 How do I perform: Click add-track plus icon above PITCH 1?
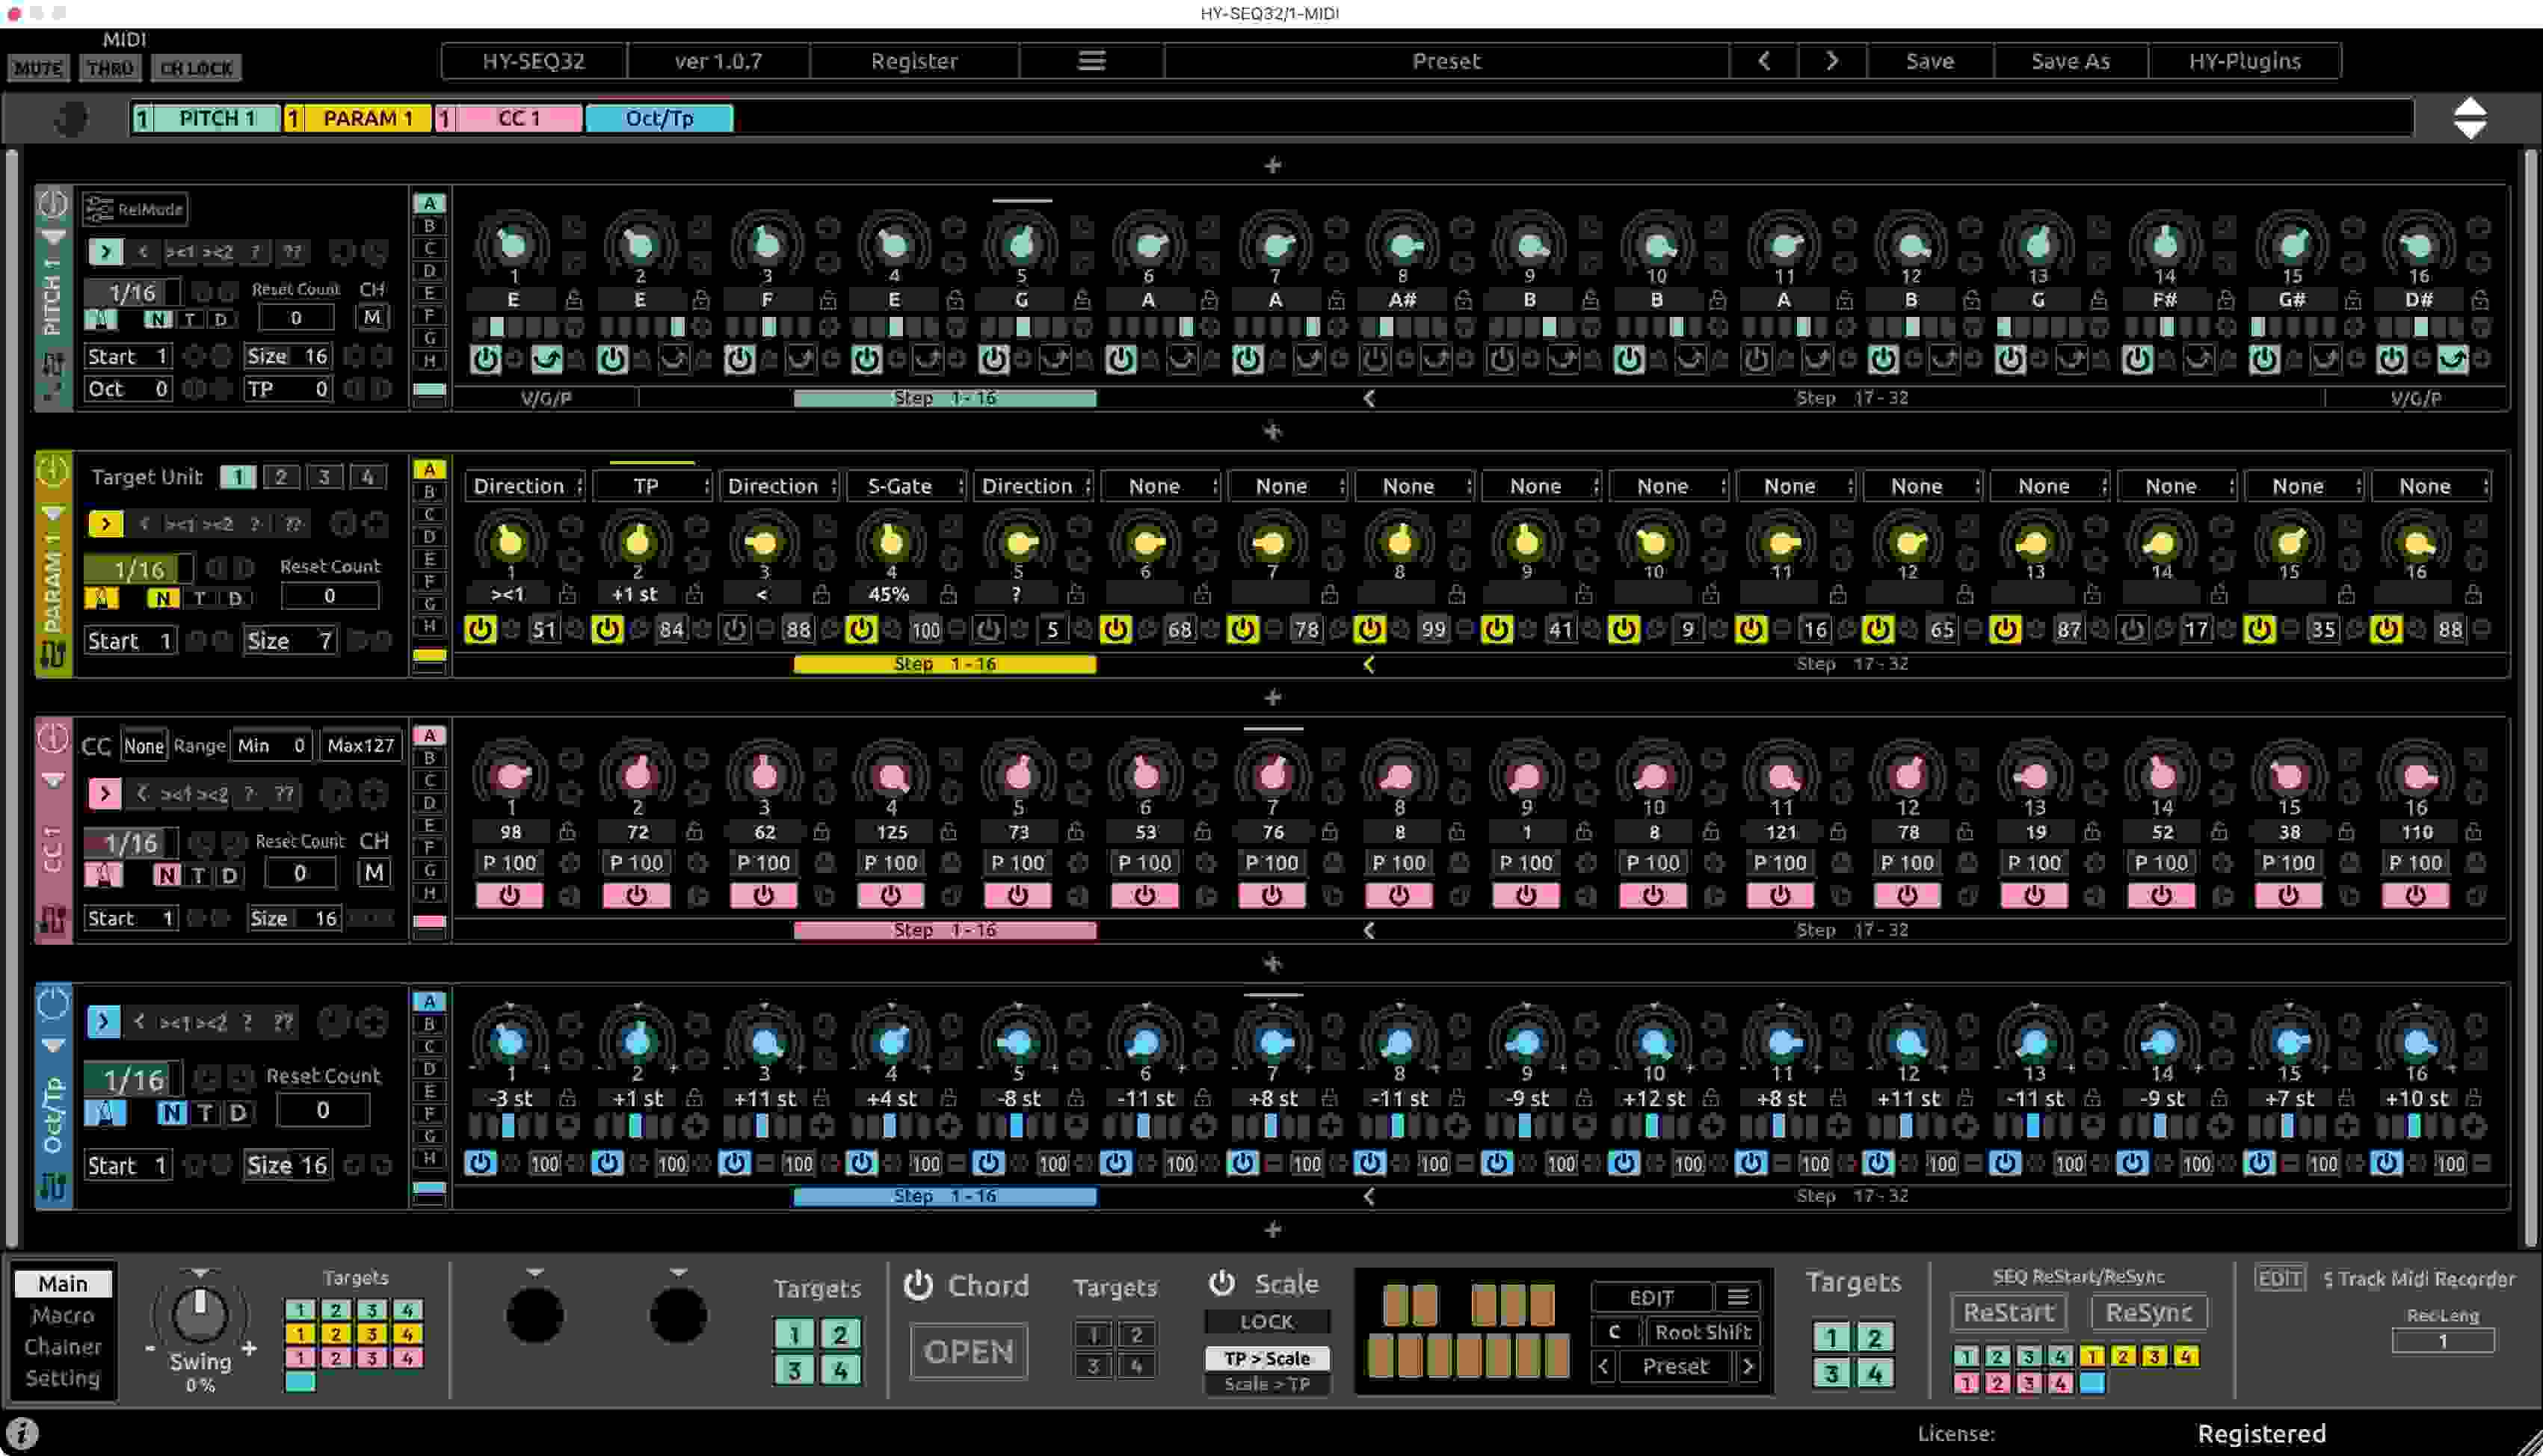[x=1272, y=165]
